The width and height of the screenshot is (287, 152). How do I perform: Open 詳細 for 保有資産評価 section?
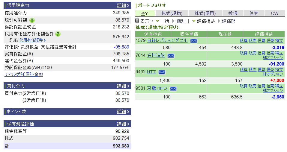(123, 124)
